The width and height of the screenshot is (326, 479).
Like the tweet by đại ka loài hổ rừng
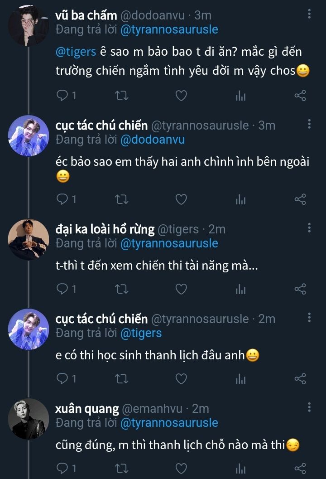pyautogui.click(x=181, y=289)
